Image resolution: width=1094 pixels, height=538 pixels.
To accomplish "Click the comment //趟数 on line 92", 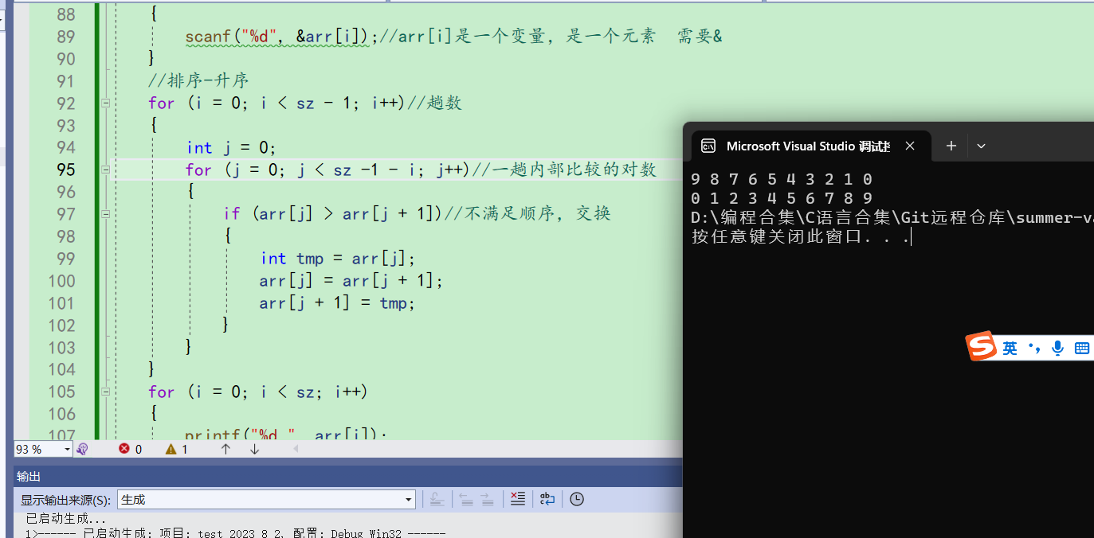I will 435,103.
